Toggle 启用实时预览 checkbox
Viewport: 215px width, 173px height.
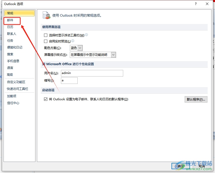[x=46, y=41]
